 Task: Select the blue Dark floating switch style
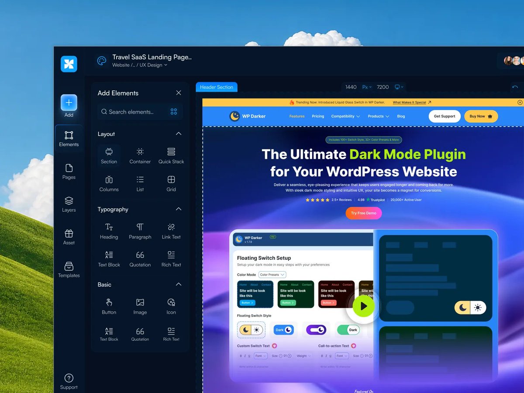(x=283, y=330)
